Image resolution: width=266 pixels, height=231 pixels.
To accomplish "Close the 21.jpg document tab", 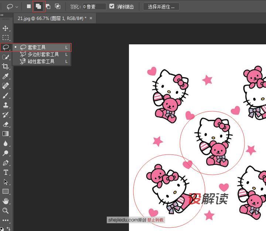I will 91,18.
